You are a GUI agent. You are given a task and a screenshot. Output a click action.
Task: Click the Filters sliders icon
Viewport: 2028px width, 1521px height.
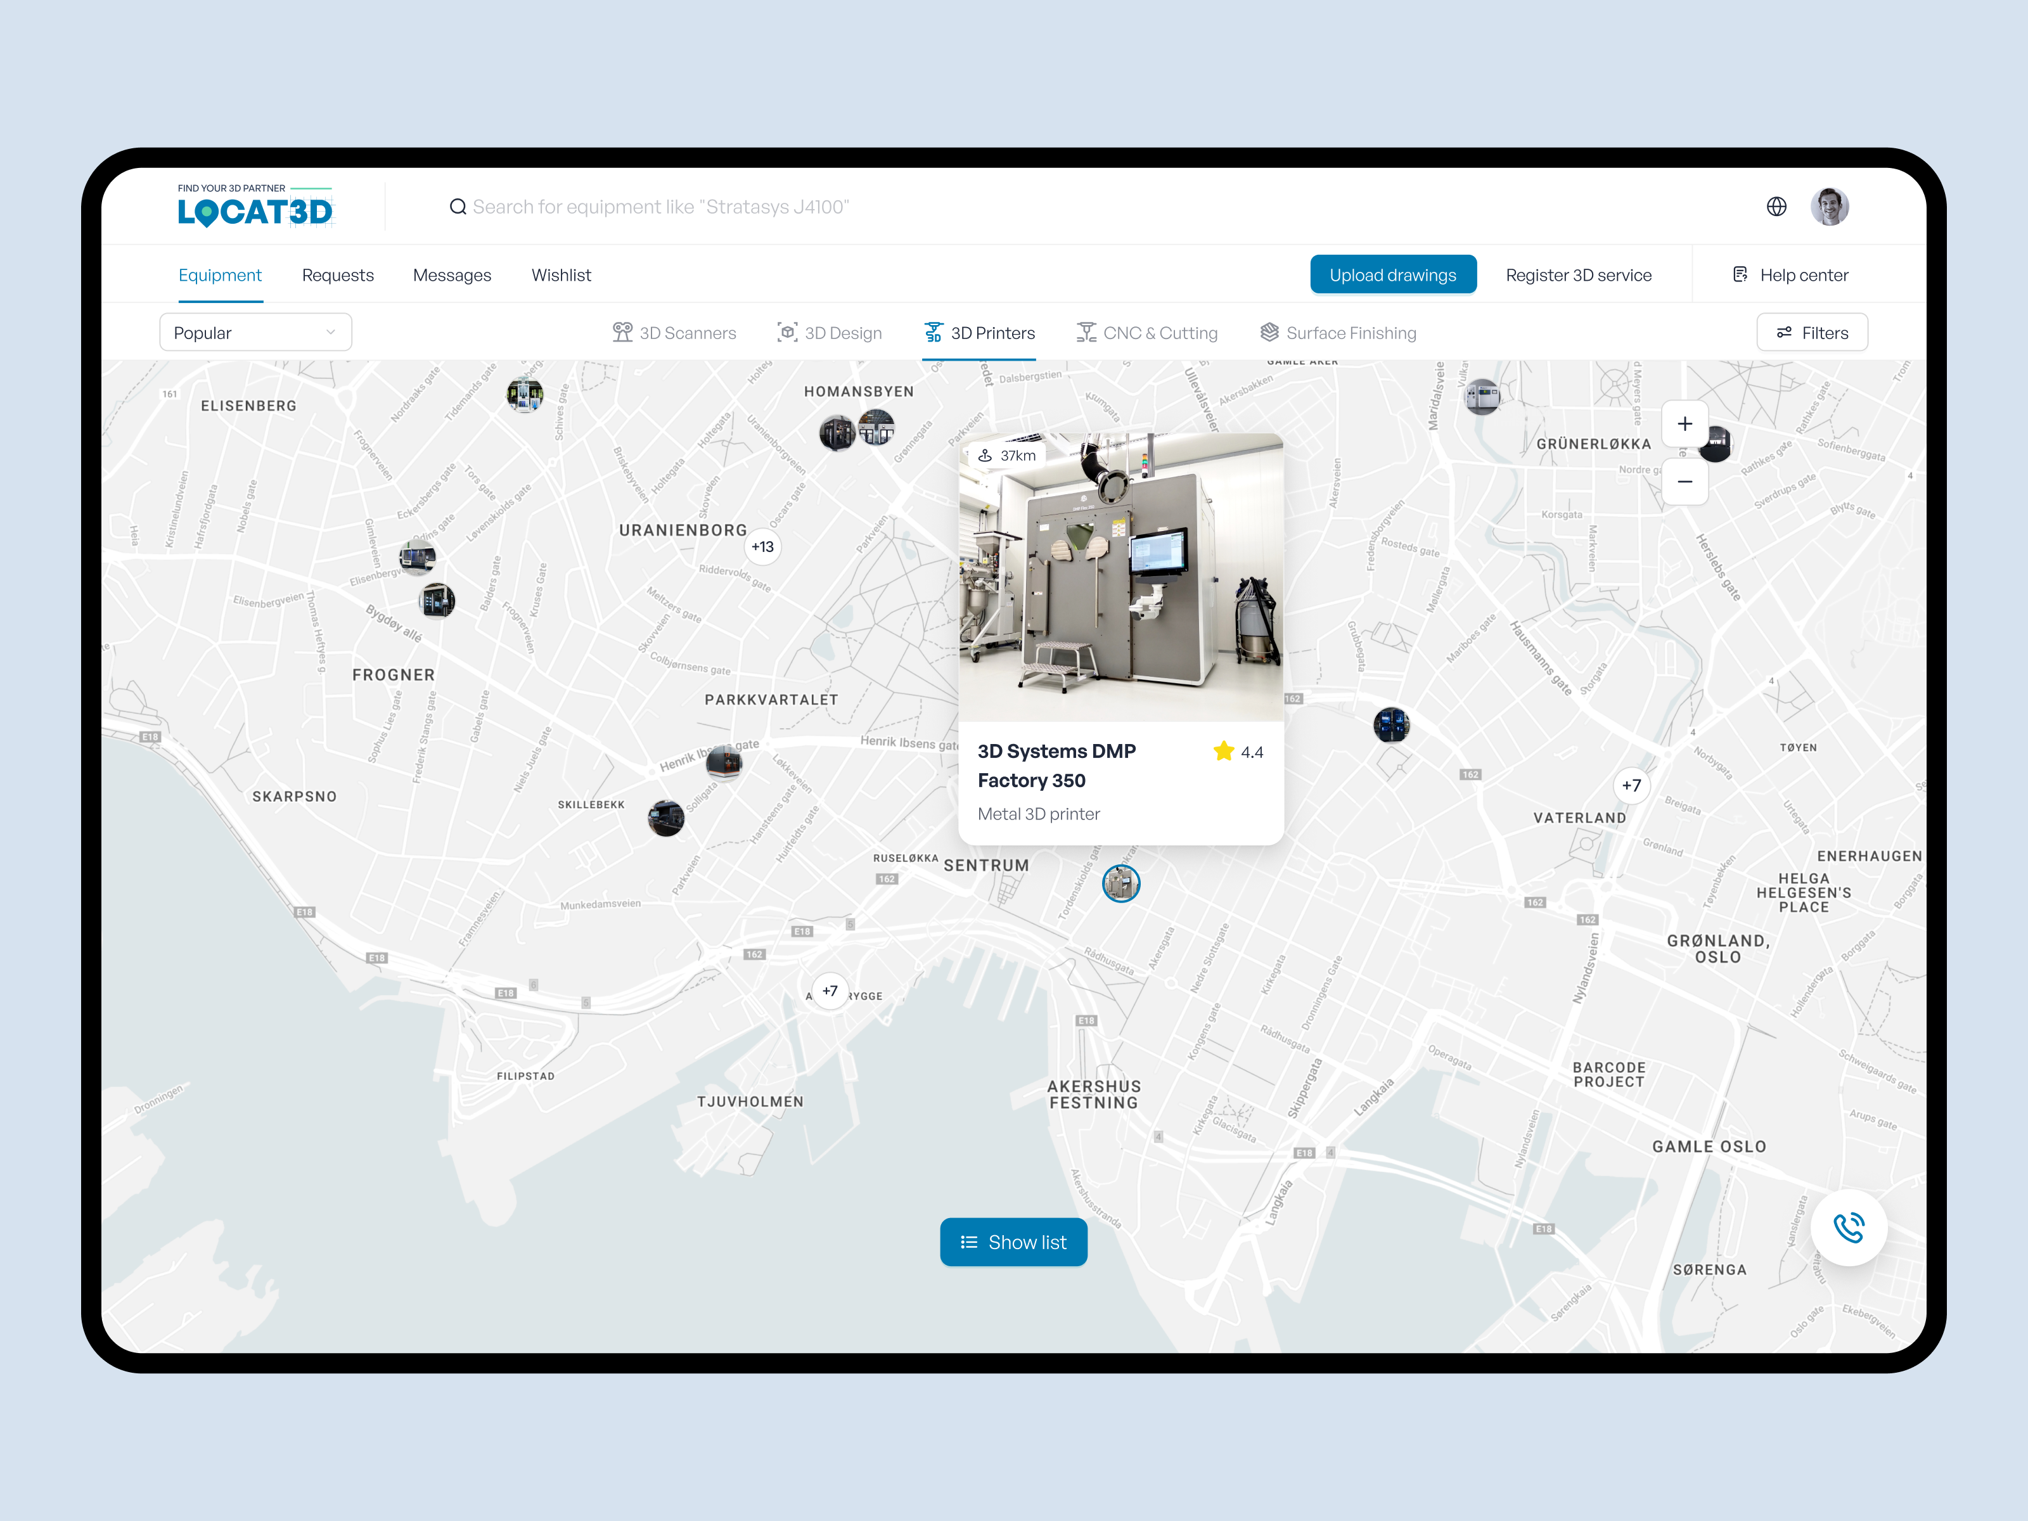[x=1784, y=333]
